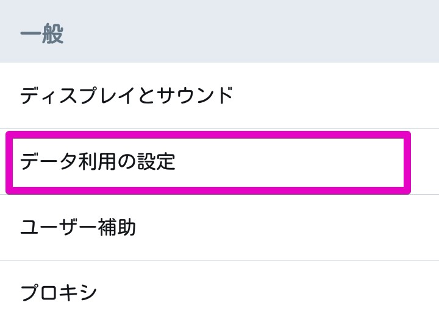Tap the gray 一般 header bar
This screenshot has width=439, height=322.
(220, 32)
